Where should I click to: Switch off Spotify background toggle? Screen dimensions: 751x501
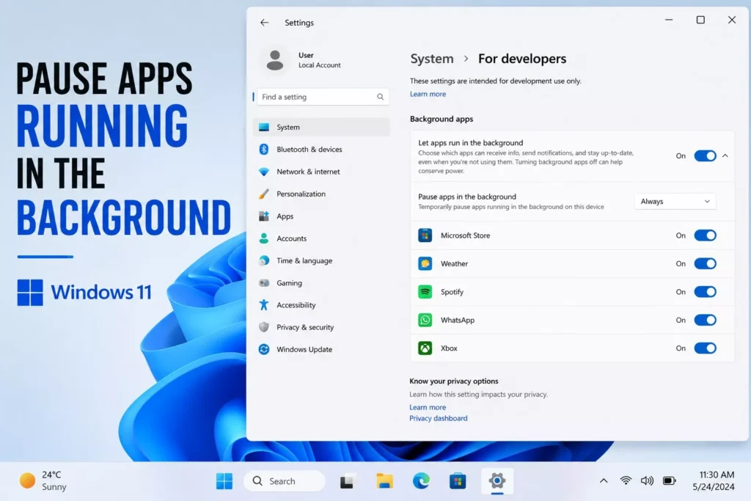pos(705,292)
